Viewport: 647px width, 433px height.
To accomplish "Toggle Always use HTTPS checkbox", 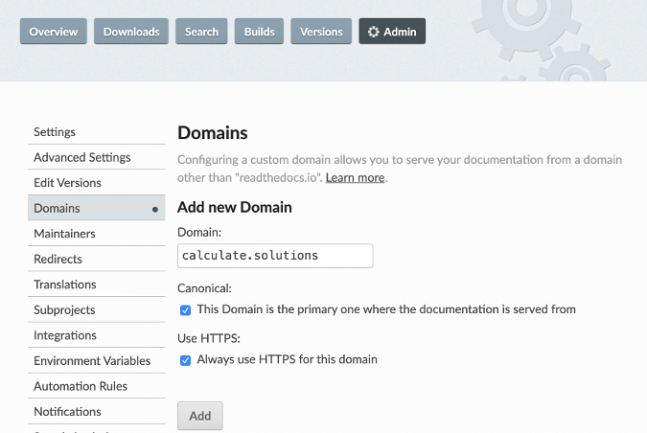I will point(185,360).
